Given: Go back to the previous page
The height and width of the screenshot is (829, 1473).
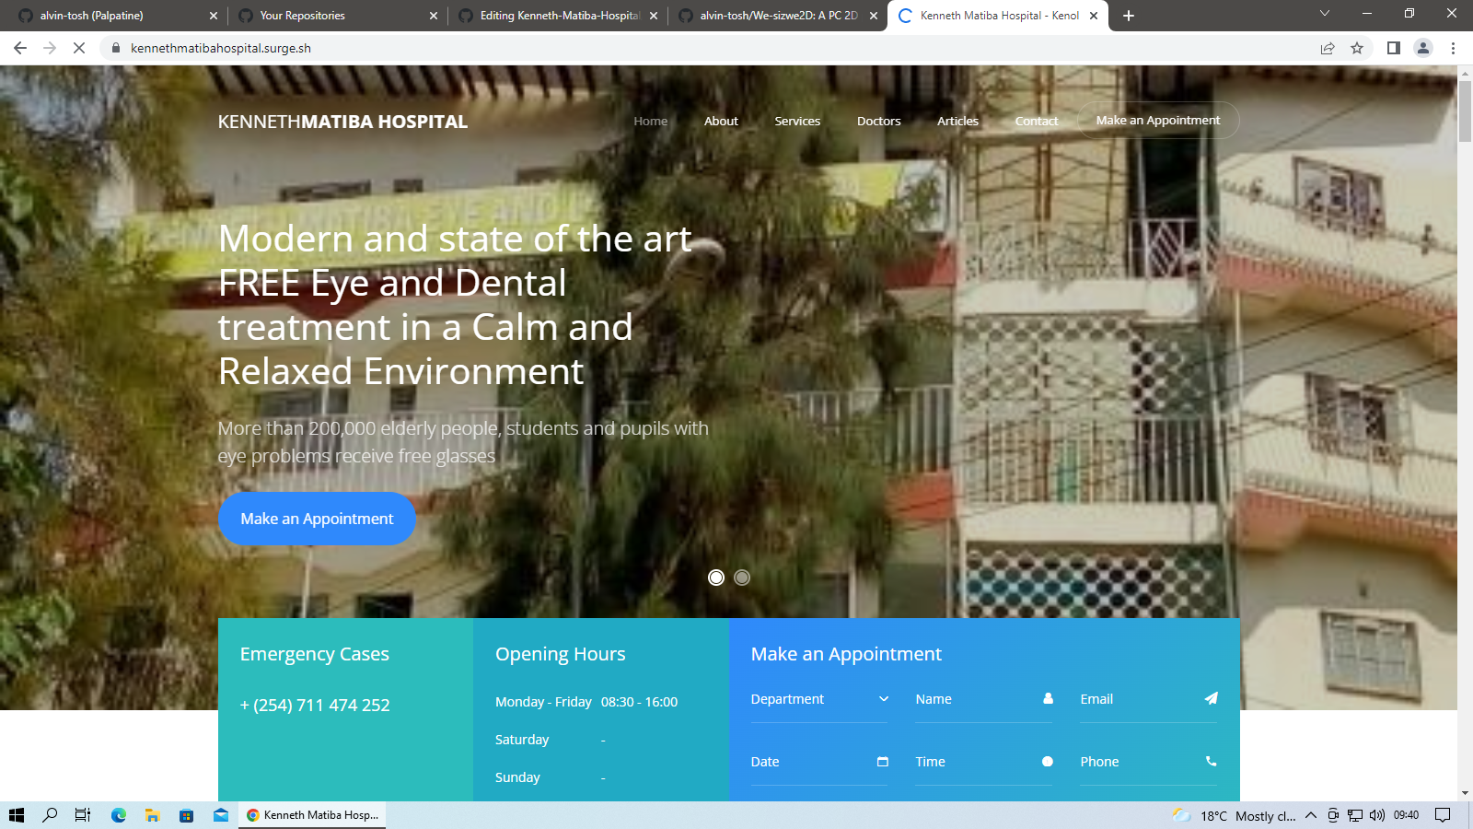Looking at the screenshot, I should click(20, 48).
